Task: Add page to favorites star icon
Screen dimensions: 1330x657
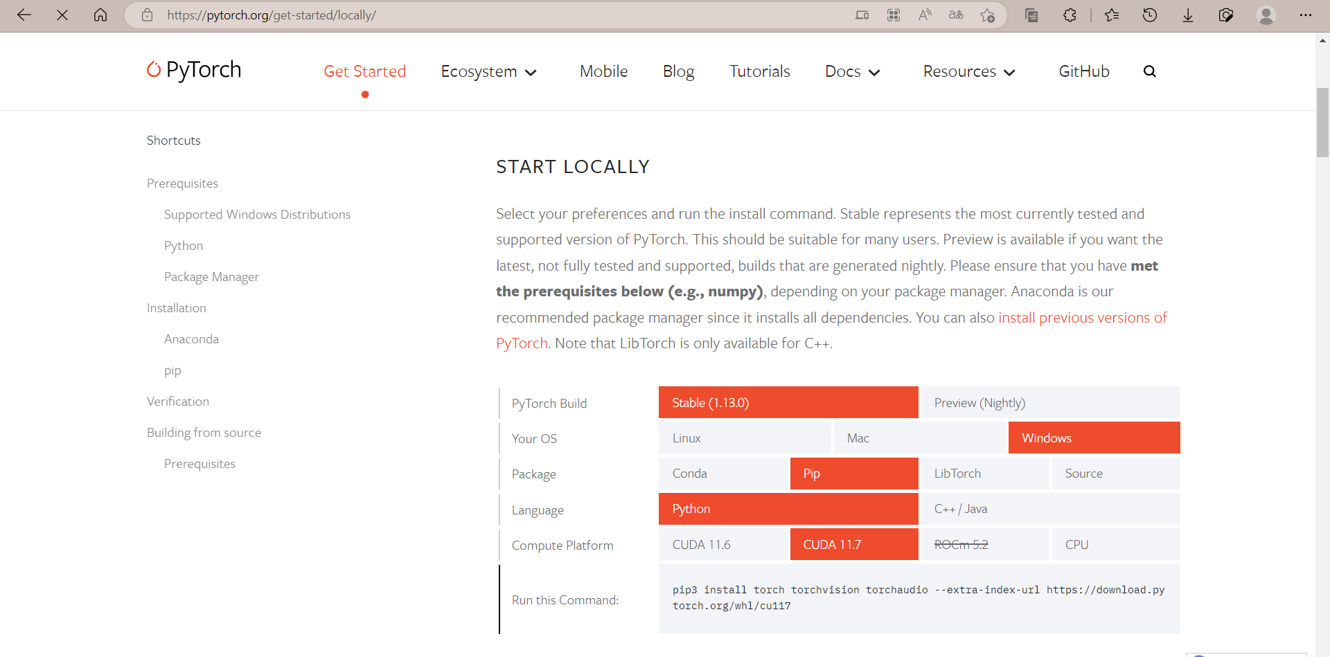Action: coord(988,15)
